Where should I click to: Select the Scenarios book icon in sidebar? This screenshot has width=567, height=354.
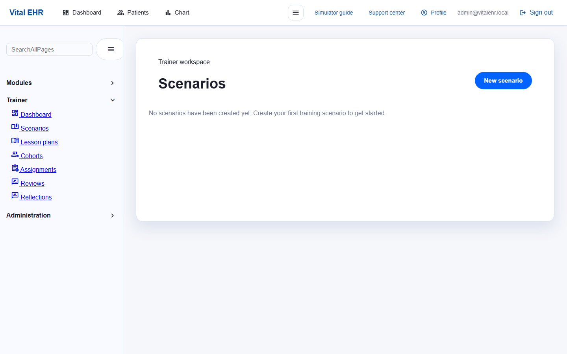14,128
